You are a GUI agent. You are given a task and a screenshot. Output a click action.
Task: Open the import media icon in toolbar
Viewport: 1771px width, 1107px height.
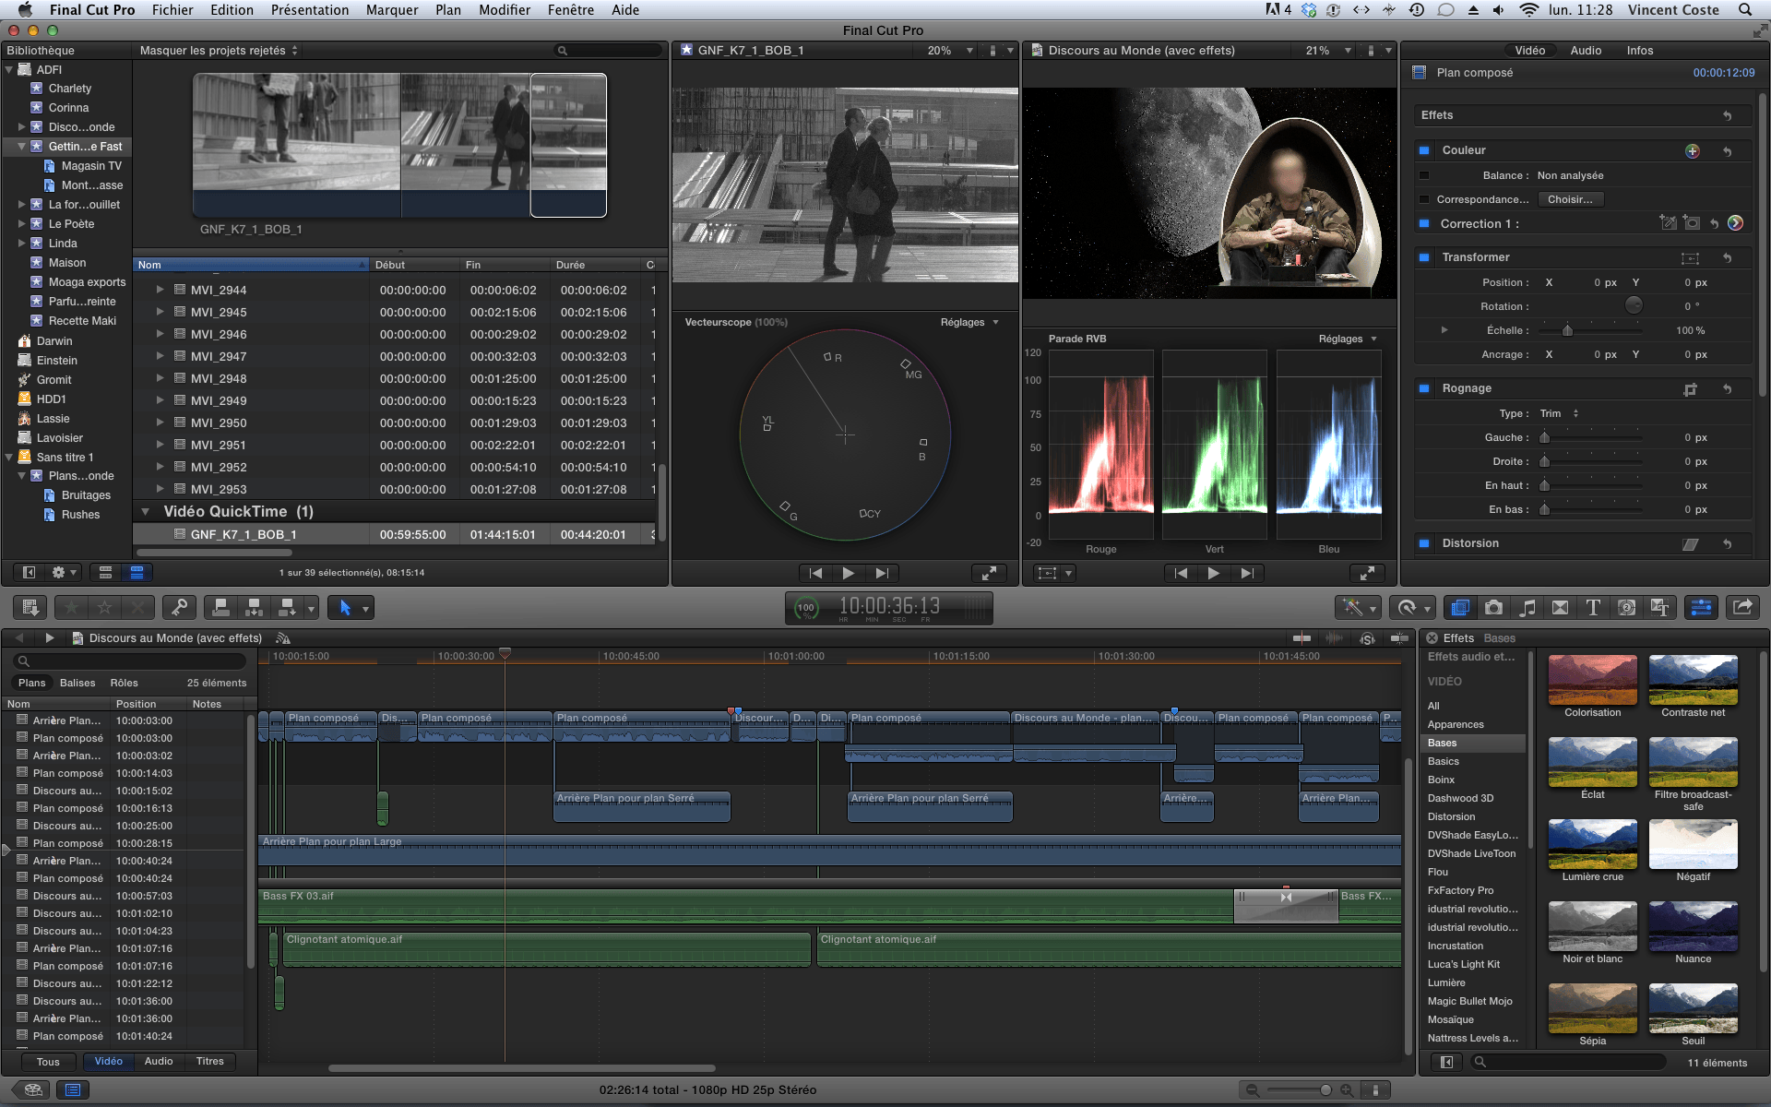pyautogui.click(x=30, y=607)
